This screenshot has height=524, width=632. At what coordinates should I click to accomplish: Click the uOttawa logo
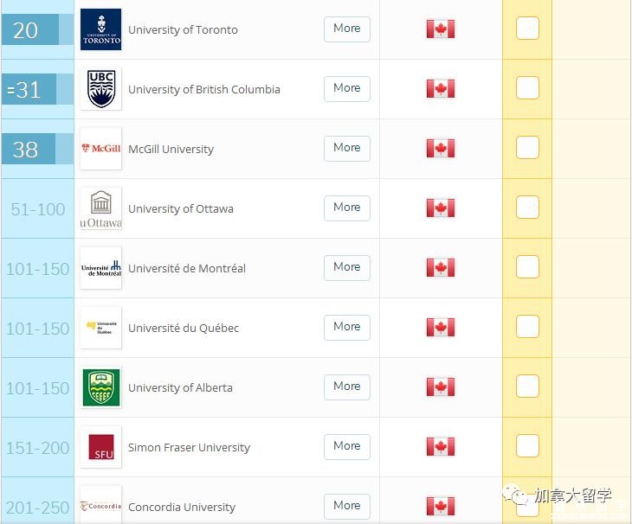click(x=100, y=208)
